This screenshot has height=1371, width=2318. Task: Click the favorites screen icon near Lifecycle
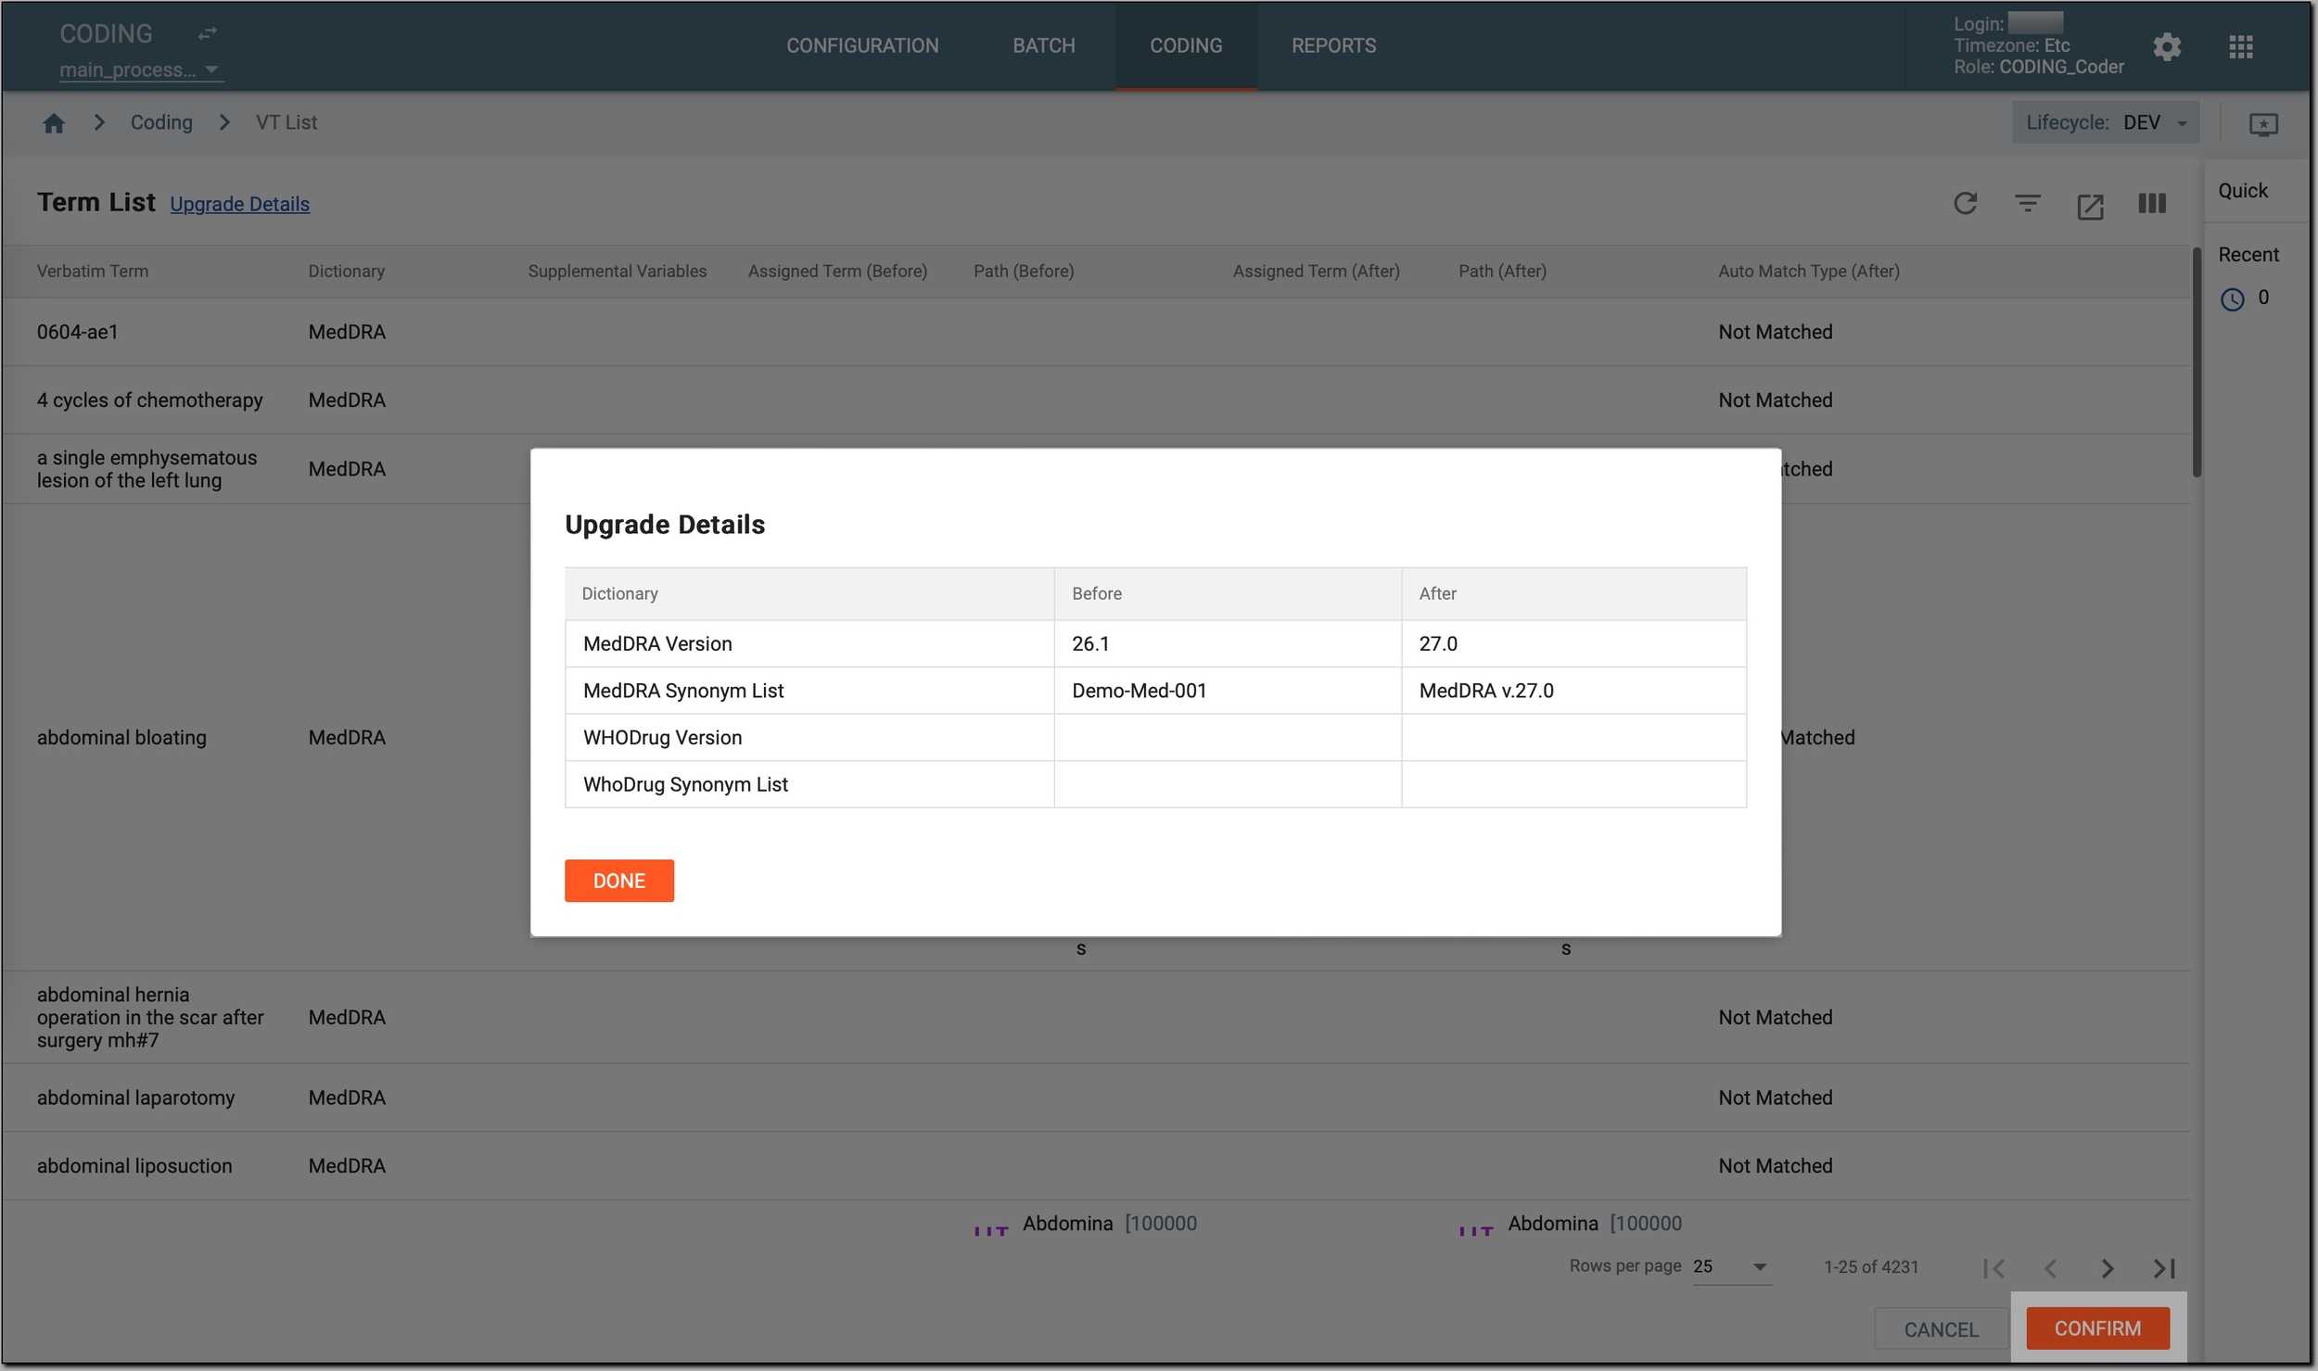[2262, 123]
